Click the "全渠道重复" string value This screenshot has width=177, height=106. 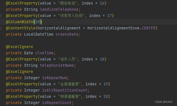(x=69, y=84)
